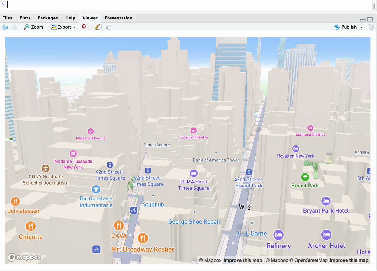Click the CUNY Graduate School icon
This screenshot has height=271, width=377.
tap(46, 169)
